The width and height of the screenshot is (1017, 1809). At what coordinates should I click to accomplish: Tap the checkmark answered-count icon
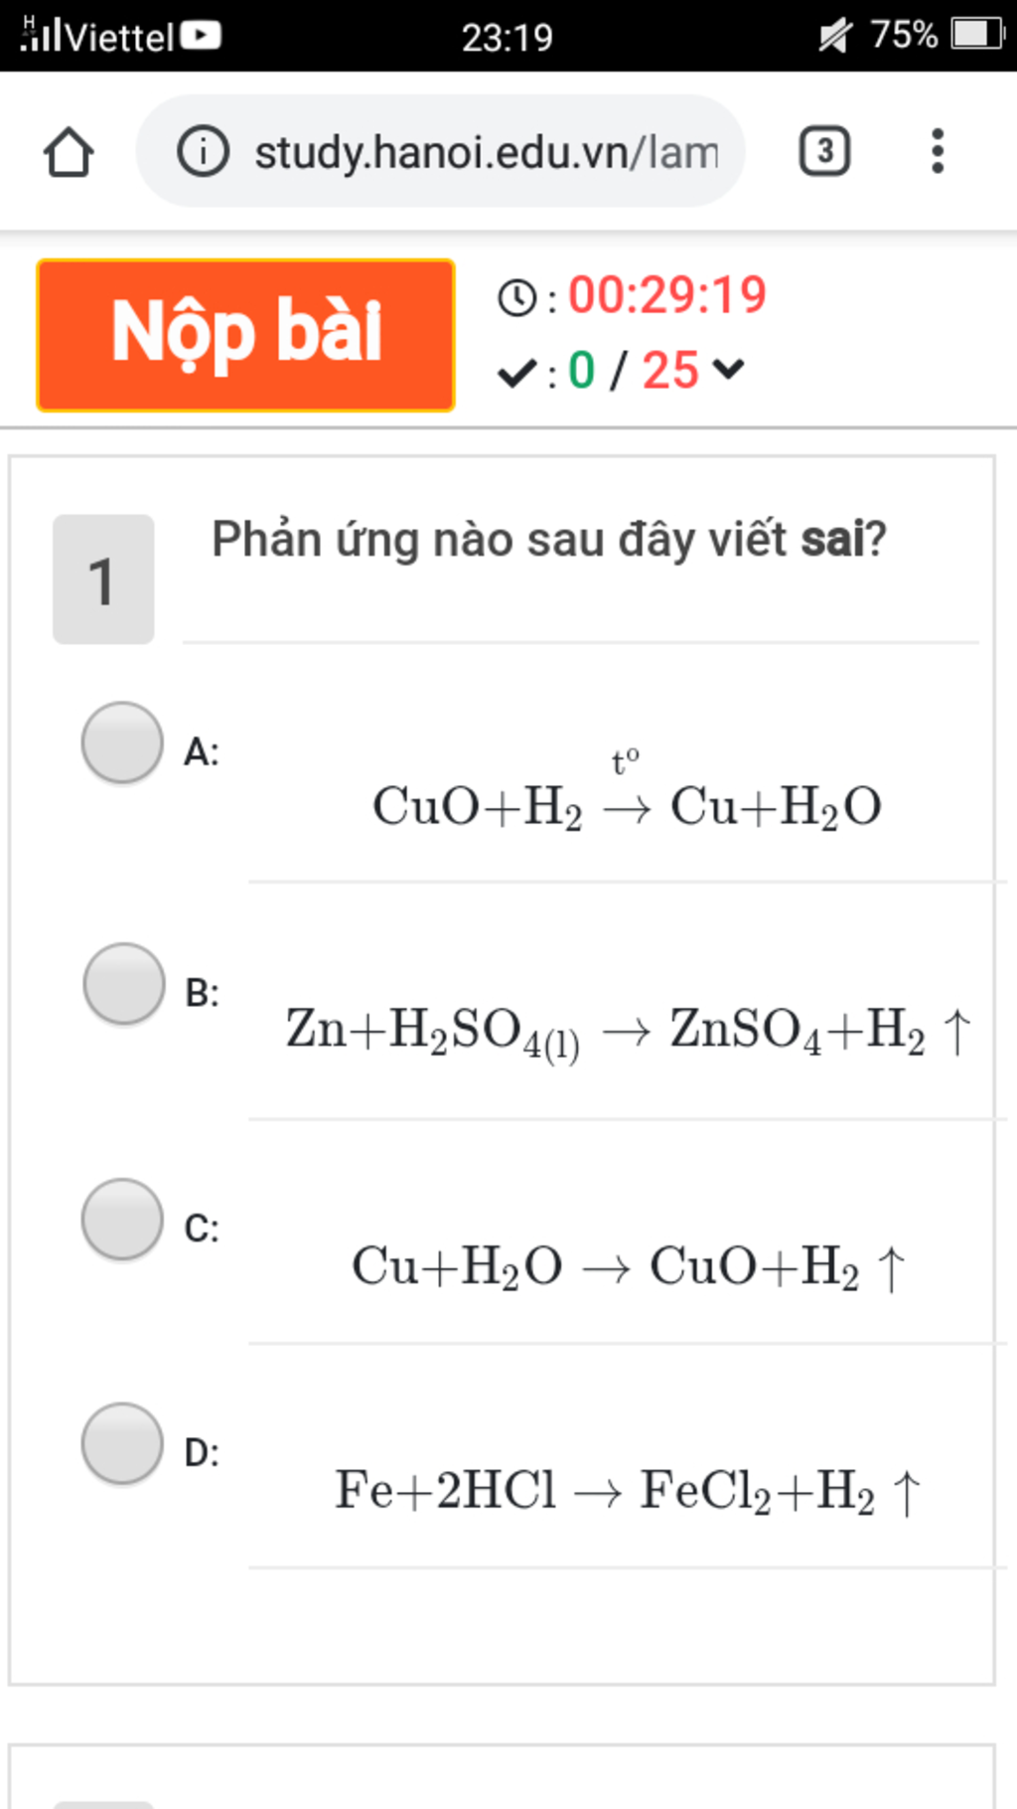pos(516,374)
